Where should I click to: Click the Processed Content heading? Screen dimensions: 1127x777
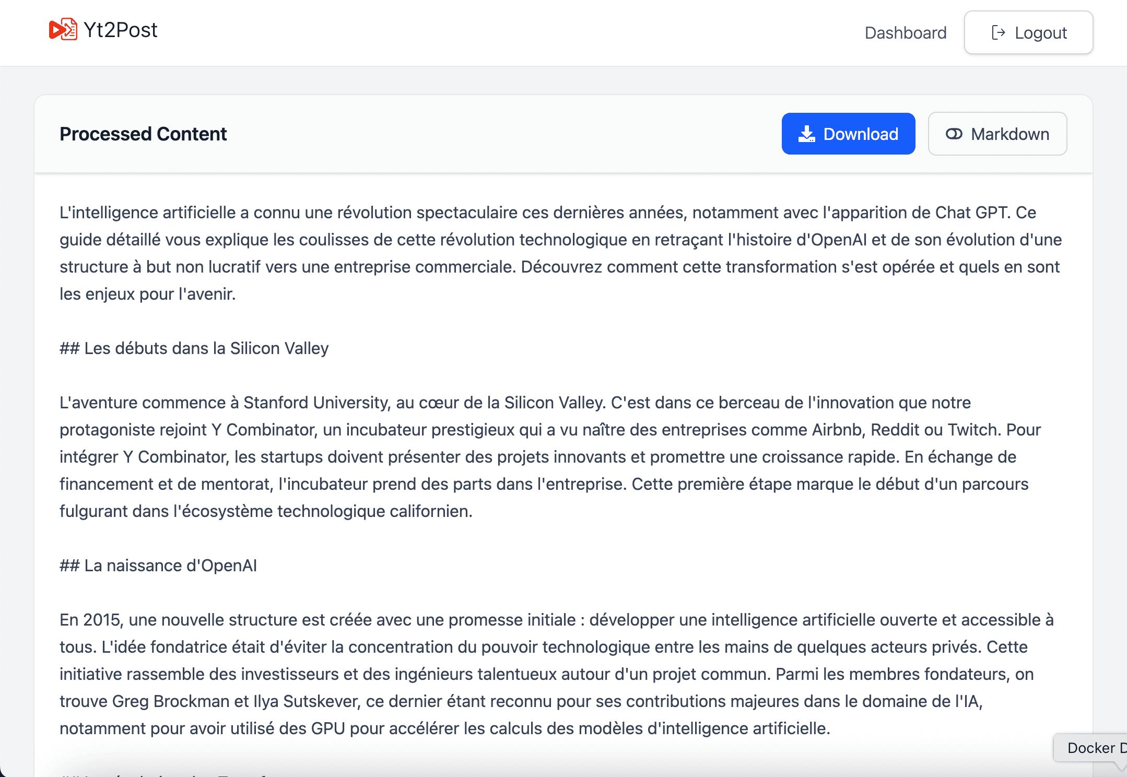click(143, 134)
